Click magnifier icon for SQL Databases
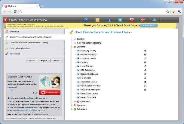Screen dimensions: 184x124 145,70
